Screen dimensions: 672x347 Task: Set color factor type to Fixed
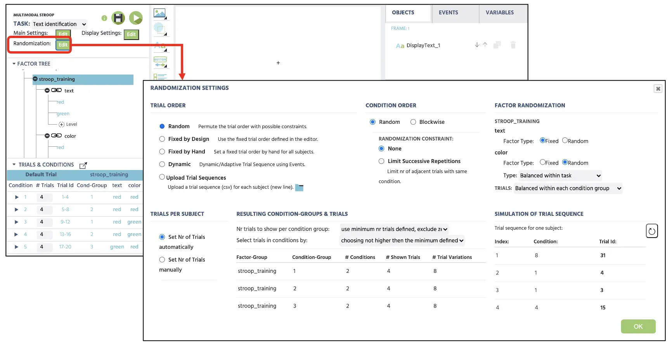click(542, 162)
